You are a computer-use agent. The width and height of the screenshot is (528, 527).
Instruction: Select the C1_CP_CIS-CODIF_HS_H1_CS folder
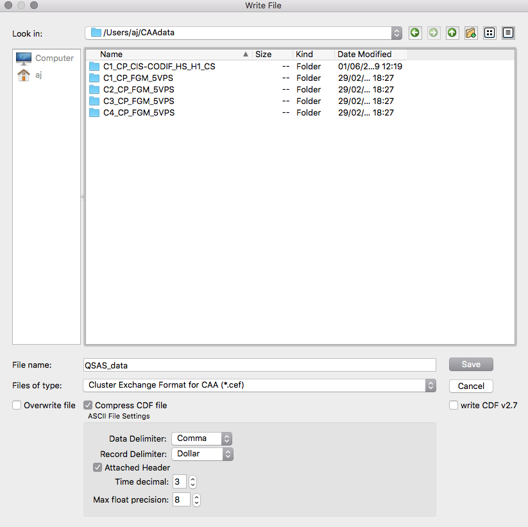click(x=158, y=67)
